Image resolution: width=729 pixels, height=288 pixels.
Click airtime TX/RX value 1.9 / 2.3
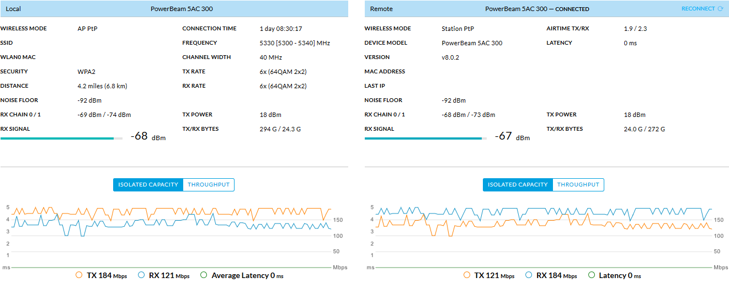click(x=635, y=29)
